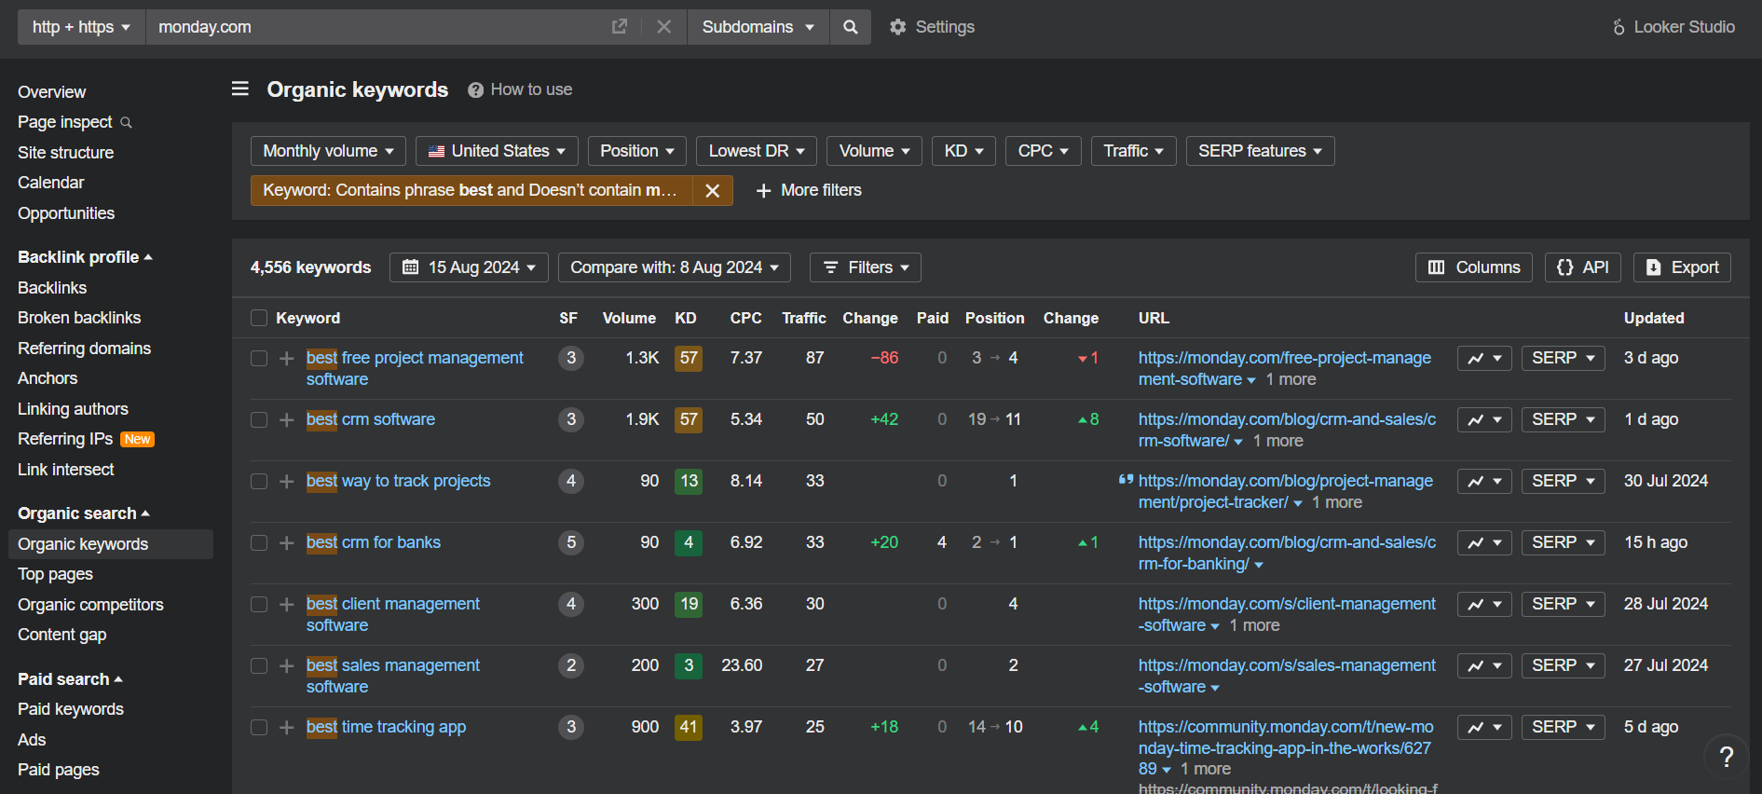Click the search magnifier button
This screenshot has width=1762, height=794.
pos(850,27)
